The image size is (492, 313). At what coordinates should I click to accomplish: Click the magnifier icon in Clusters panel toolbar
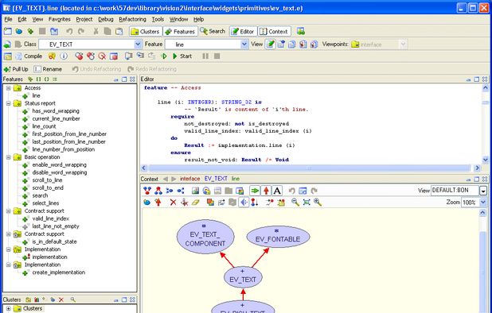click(x=72, y=299)
